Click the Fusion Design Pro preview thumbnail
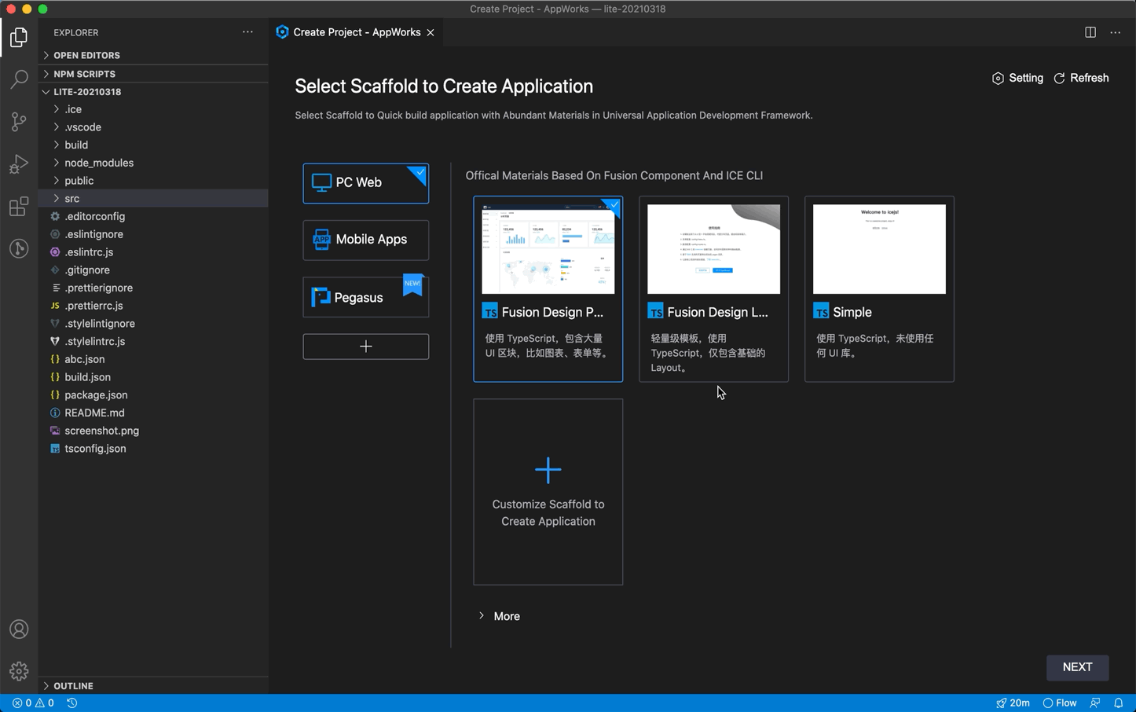1136x712 pixels. point(548,249)
